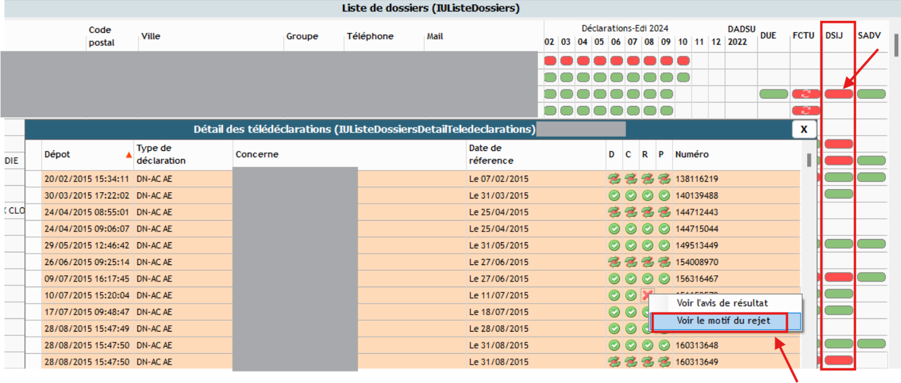
Task: Click the main dossier list vertical scrollbar thumb
Action: pos(896,45)
